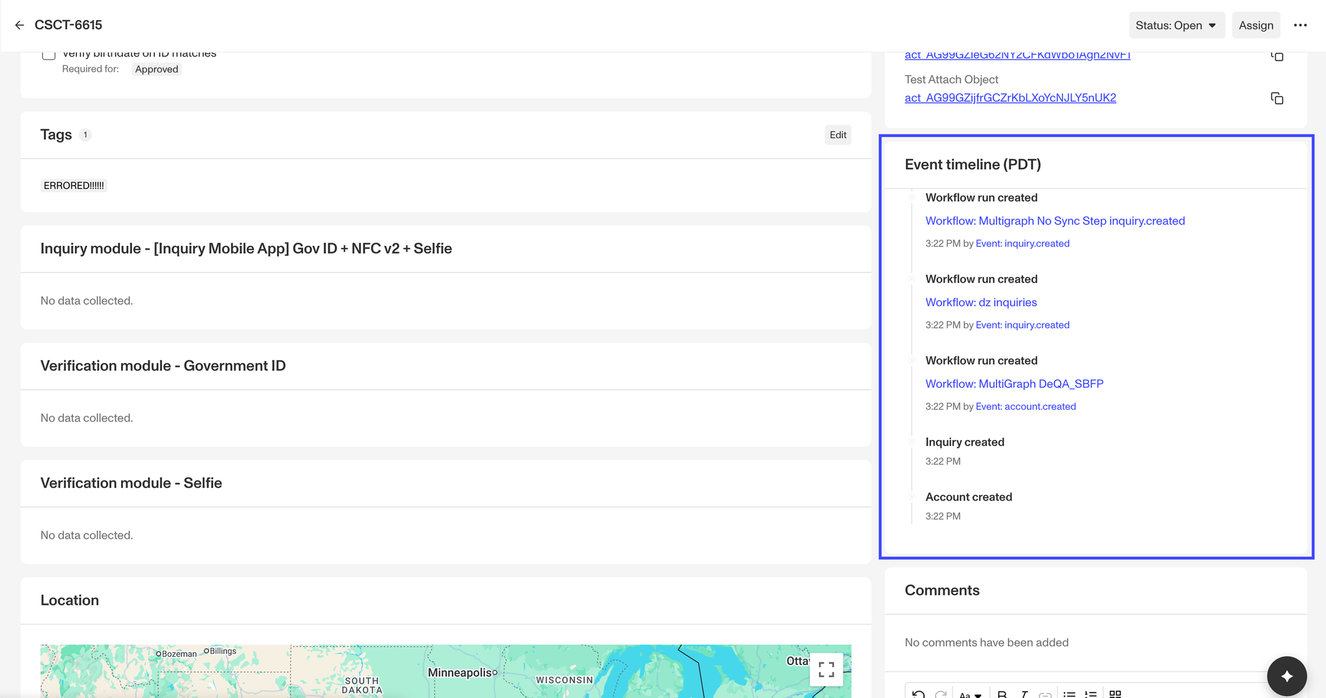The height and width of the screenshot is (698, 1326).
Task: Undo in the comment editor toolbar
Action: click(x=918, y=694)
